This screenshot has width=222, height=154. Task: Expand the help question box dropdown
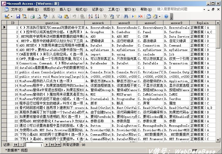point(204,9)
